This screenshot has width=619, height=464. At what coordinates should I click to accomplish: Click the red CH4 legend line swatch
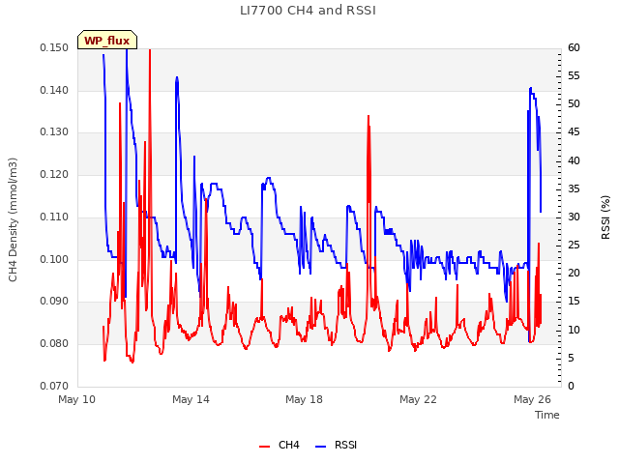264,447
